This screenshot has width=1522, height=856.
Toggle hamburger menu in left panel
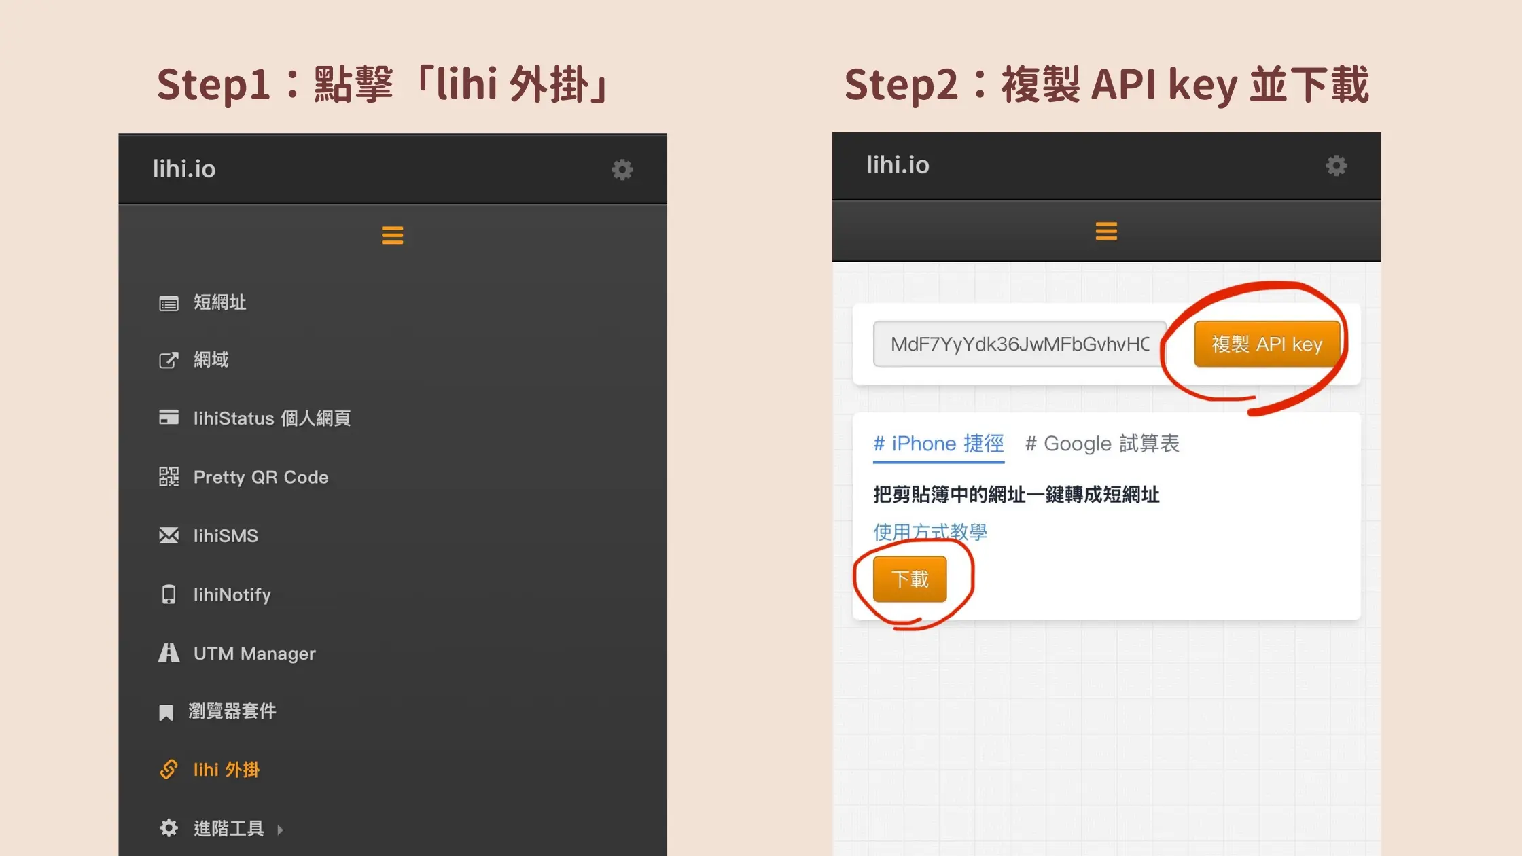pyautogui.click(x=392, y=235)
